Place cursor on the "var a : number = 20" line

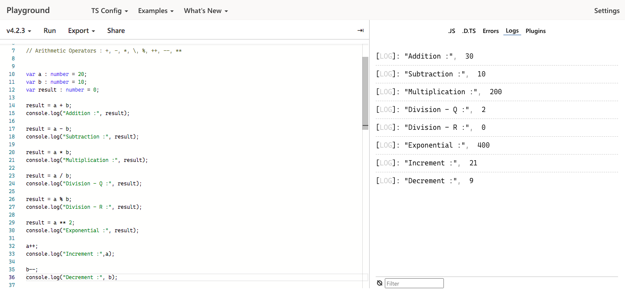click(x=56, y=74)
